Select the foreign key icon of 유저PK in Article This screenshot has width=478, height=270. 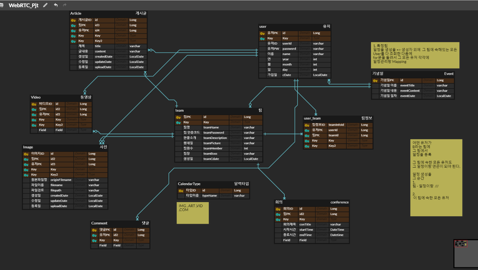point(73,31)
